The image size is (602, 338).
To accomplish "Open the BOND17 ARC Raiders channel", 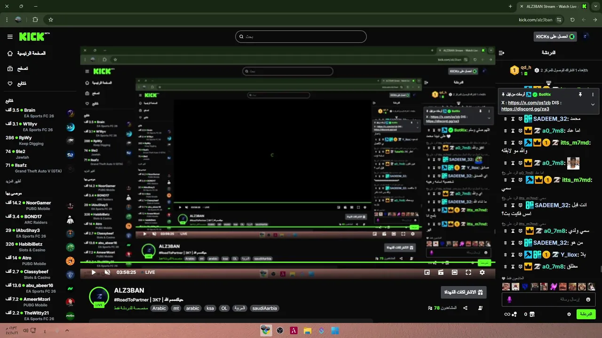I will click(x=40, y=219).
